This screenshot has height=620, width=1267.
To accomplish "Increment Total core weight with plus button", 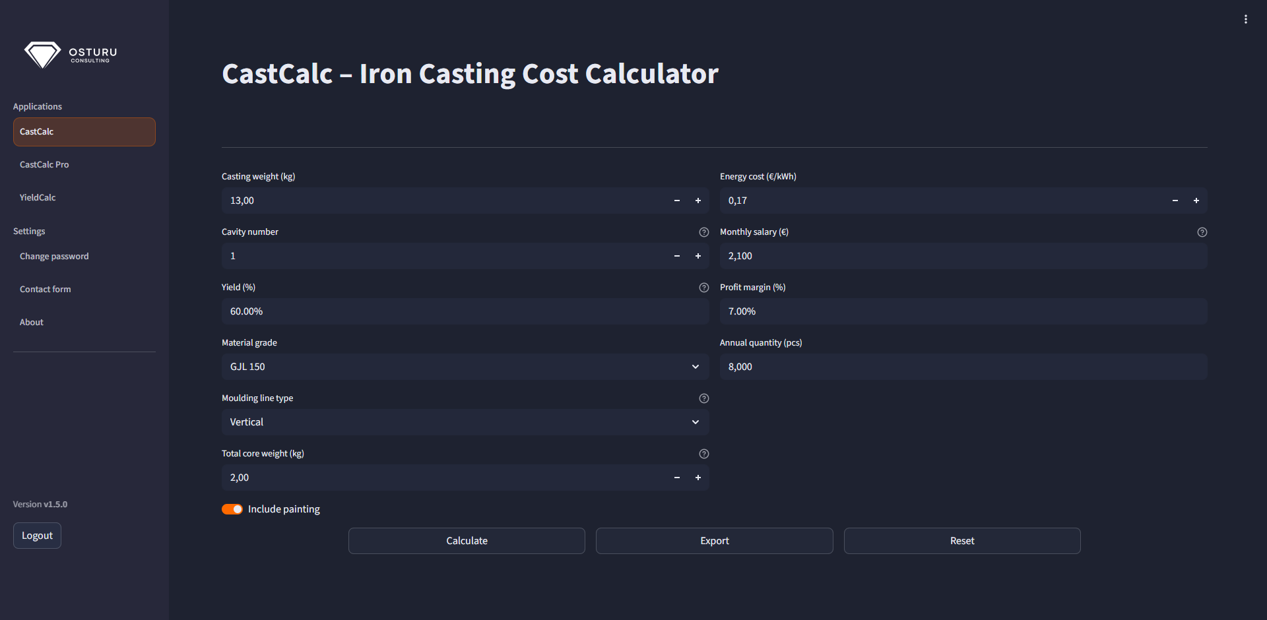I will click(698, 478).
